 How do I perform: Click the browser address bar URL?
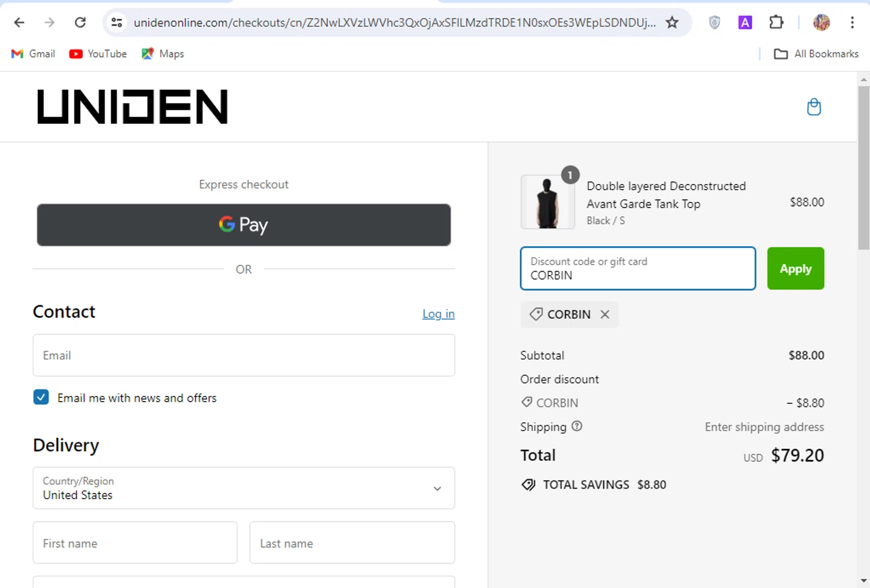394,23
